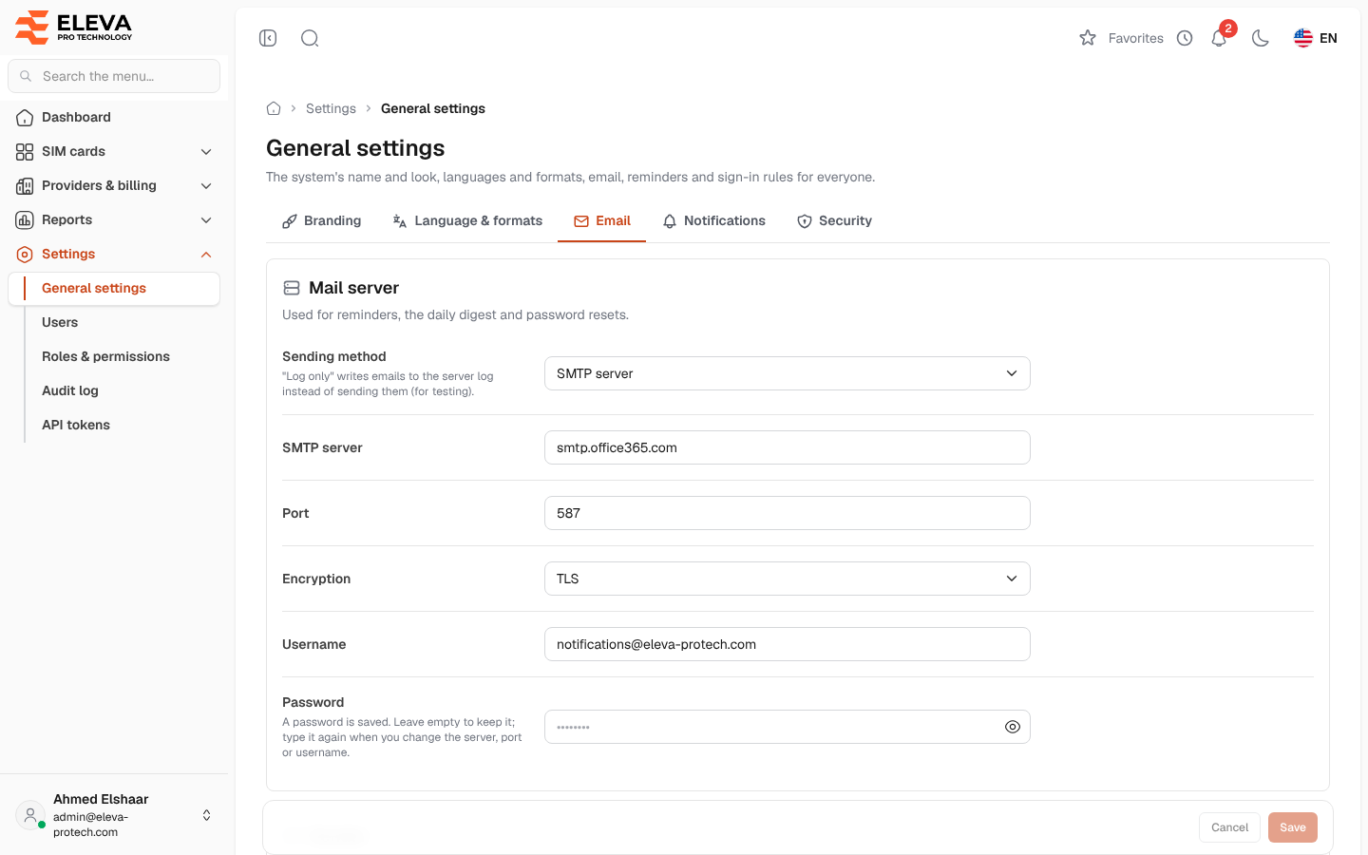This screenshot has width=1368, height=855.
Task: Switch to the Security tab
Action: click(x=834, y=220)
